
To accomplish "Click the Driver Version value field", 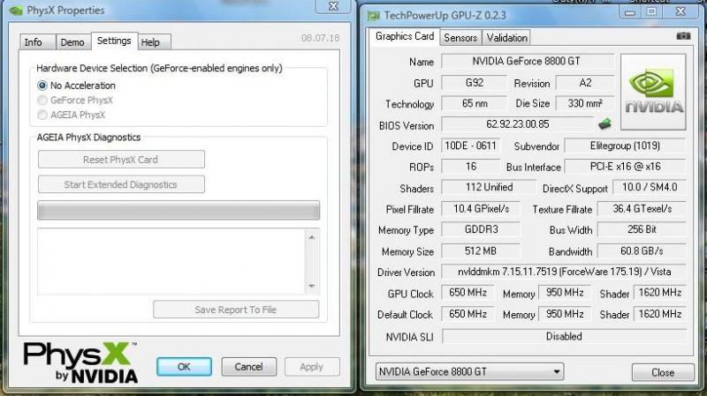I will coord(564,272).
